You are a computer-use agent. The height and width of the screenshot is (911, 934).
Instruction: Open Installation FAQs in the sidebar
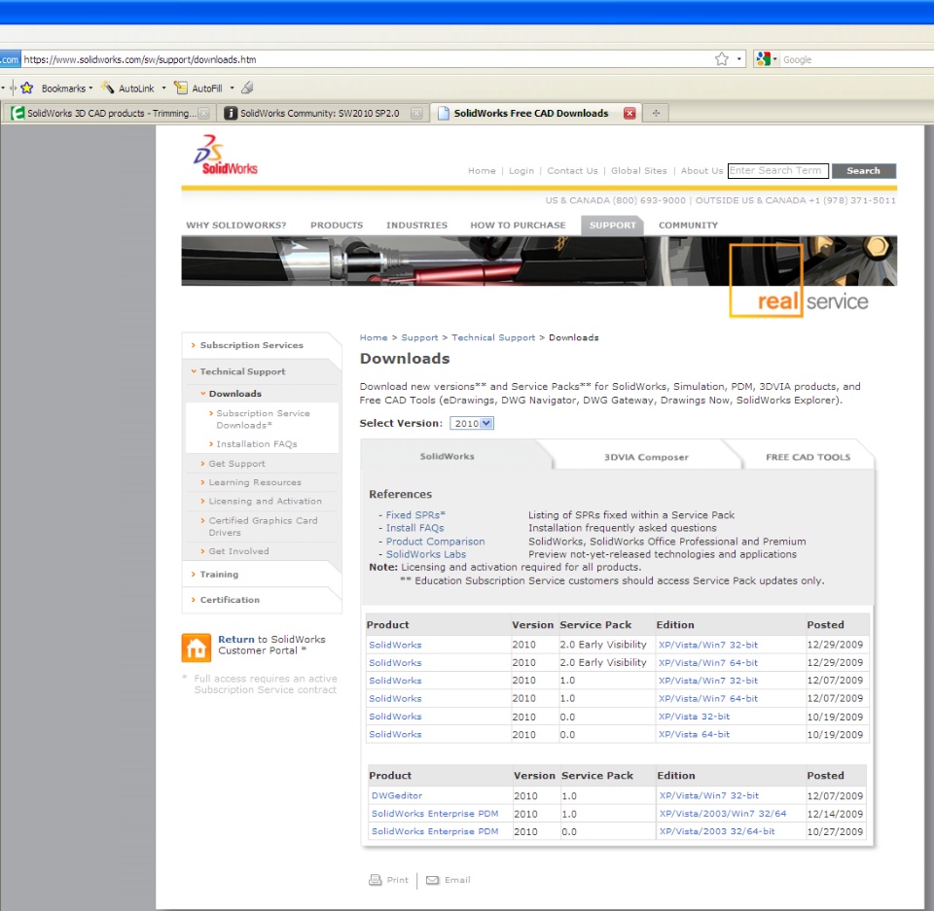click(x=257, y=444)
